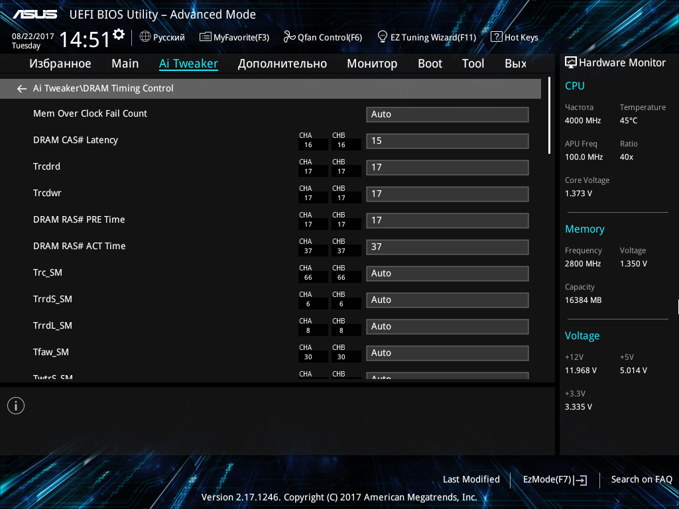Click the 14:51 clock display

84,39
